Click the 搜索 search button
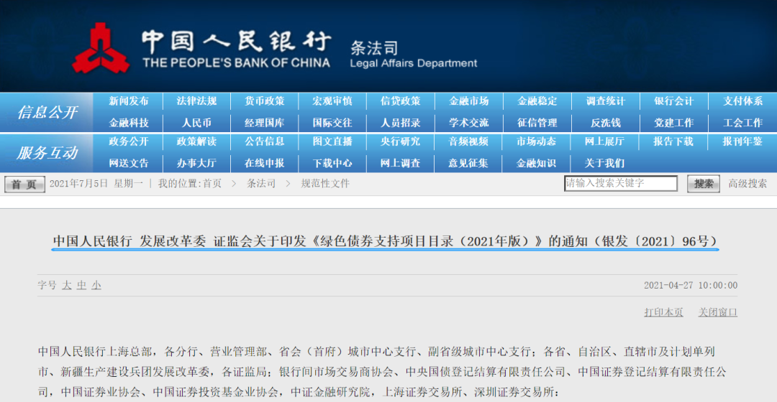 click(x=703, y=184)
